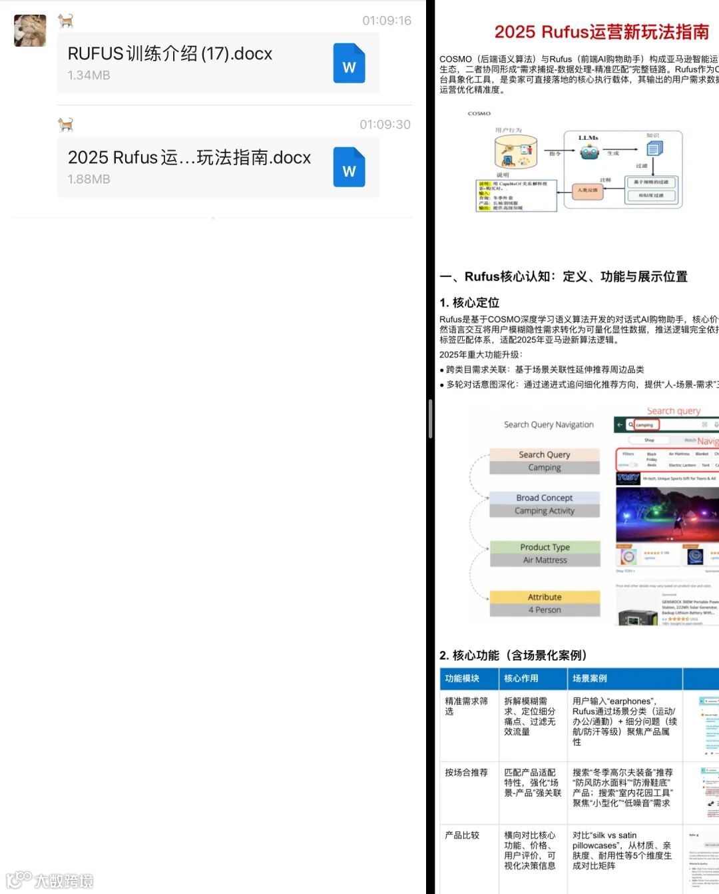The height and width of the screenshot is (894, 719).
Task: Click file size 1.88MB label
Action: [x=89, y=179]
